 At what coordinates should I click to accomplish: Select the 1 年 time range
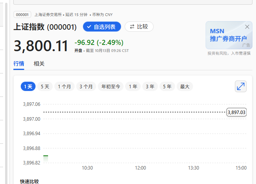click(133, 86)
